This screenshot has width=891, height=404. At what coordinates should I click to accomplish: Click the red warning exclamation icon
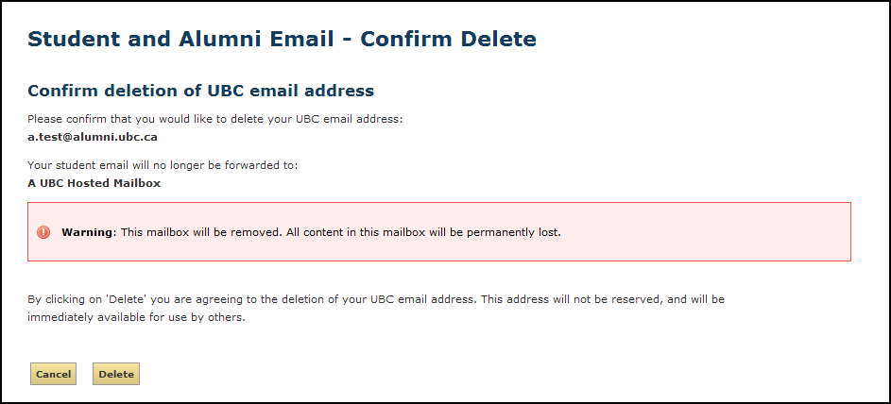(43, 231)
